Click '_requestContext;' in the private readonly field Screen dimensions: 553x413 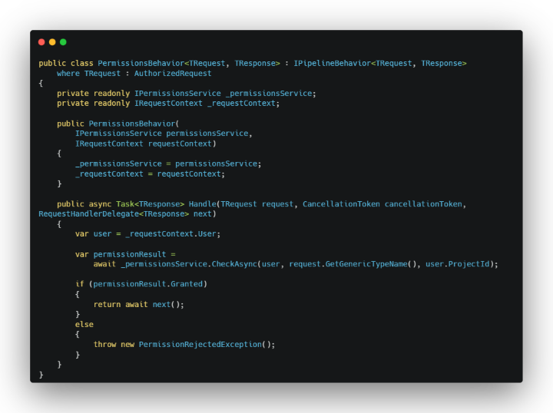(x=243, y=103)
